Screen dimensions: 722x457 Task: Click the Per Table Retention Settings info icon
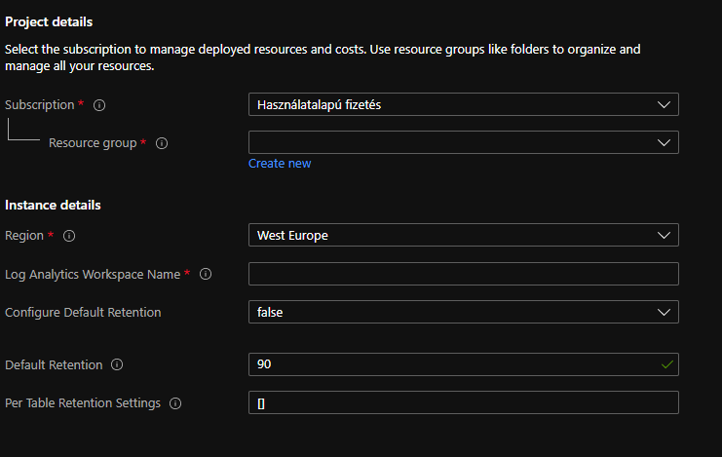coord(175,403)
